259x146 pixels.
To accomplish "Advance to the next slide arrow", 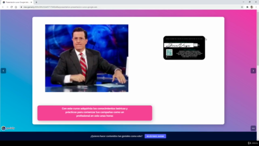I will pos(253,71).
